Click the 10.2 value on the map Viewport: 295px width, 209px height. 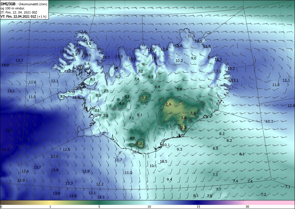(179, 60)
